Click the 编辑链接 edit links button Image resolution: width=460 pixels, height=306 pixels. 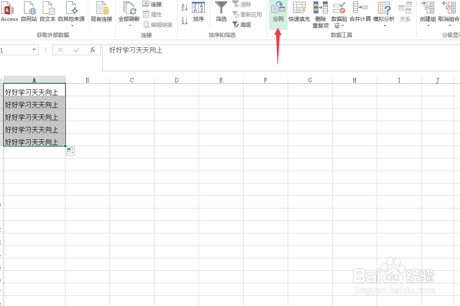pos(158,24)
